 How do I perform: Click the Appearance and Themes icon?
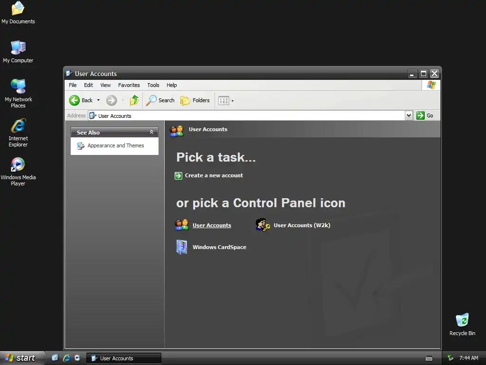[x=81, y=145]
